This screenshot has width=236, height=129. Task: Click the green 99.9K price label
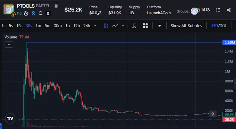(229, 114)
